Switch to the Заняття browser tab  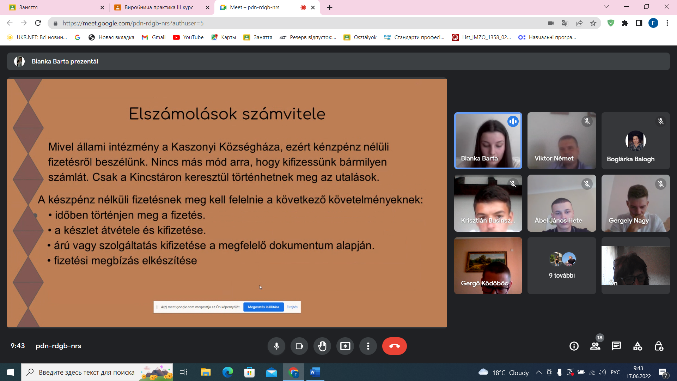(53, 7)
